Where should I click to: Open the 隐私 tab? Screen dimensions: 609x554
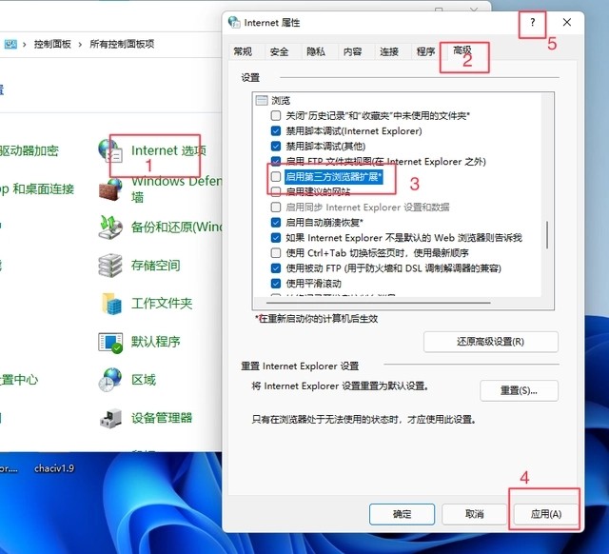[316, 51]
